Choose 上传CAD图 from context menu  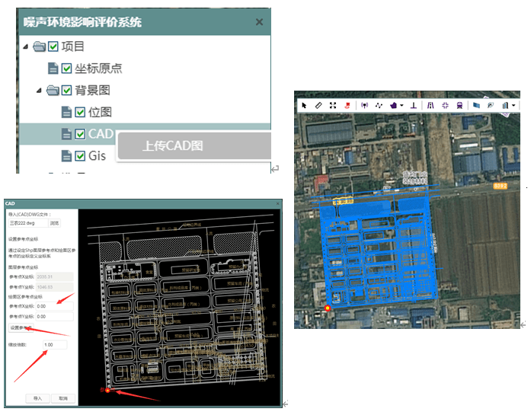pyautogui.click(x=172, y=145)
